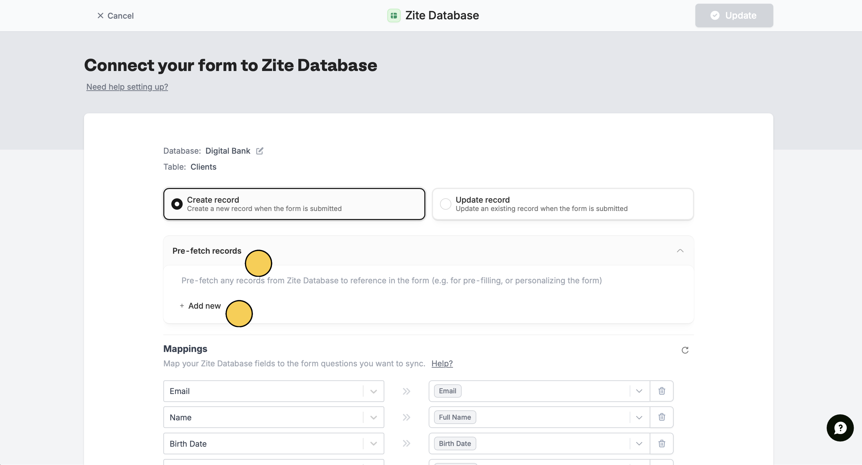Remove the Birth Date mapping row
The image size is (862, 465).
pyautogui.click(x=661, y=443)
